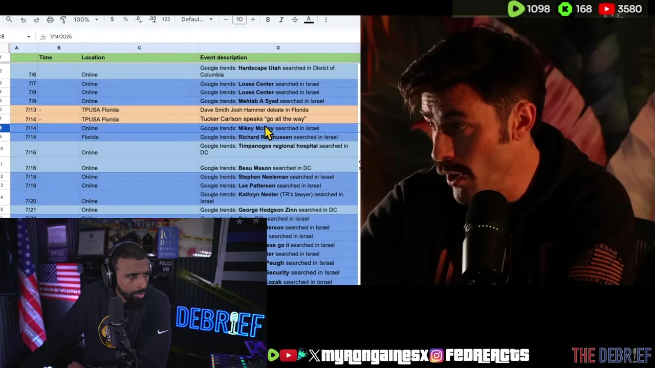Screen dimensions: 655x368
Task: Select the Beau Mason search cell
Action: click(278, 165)
